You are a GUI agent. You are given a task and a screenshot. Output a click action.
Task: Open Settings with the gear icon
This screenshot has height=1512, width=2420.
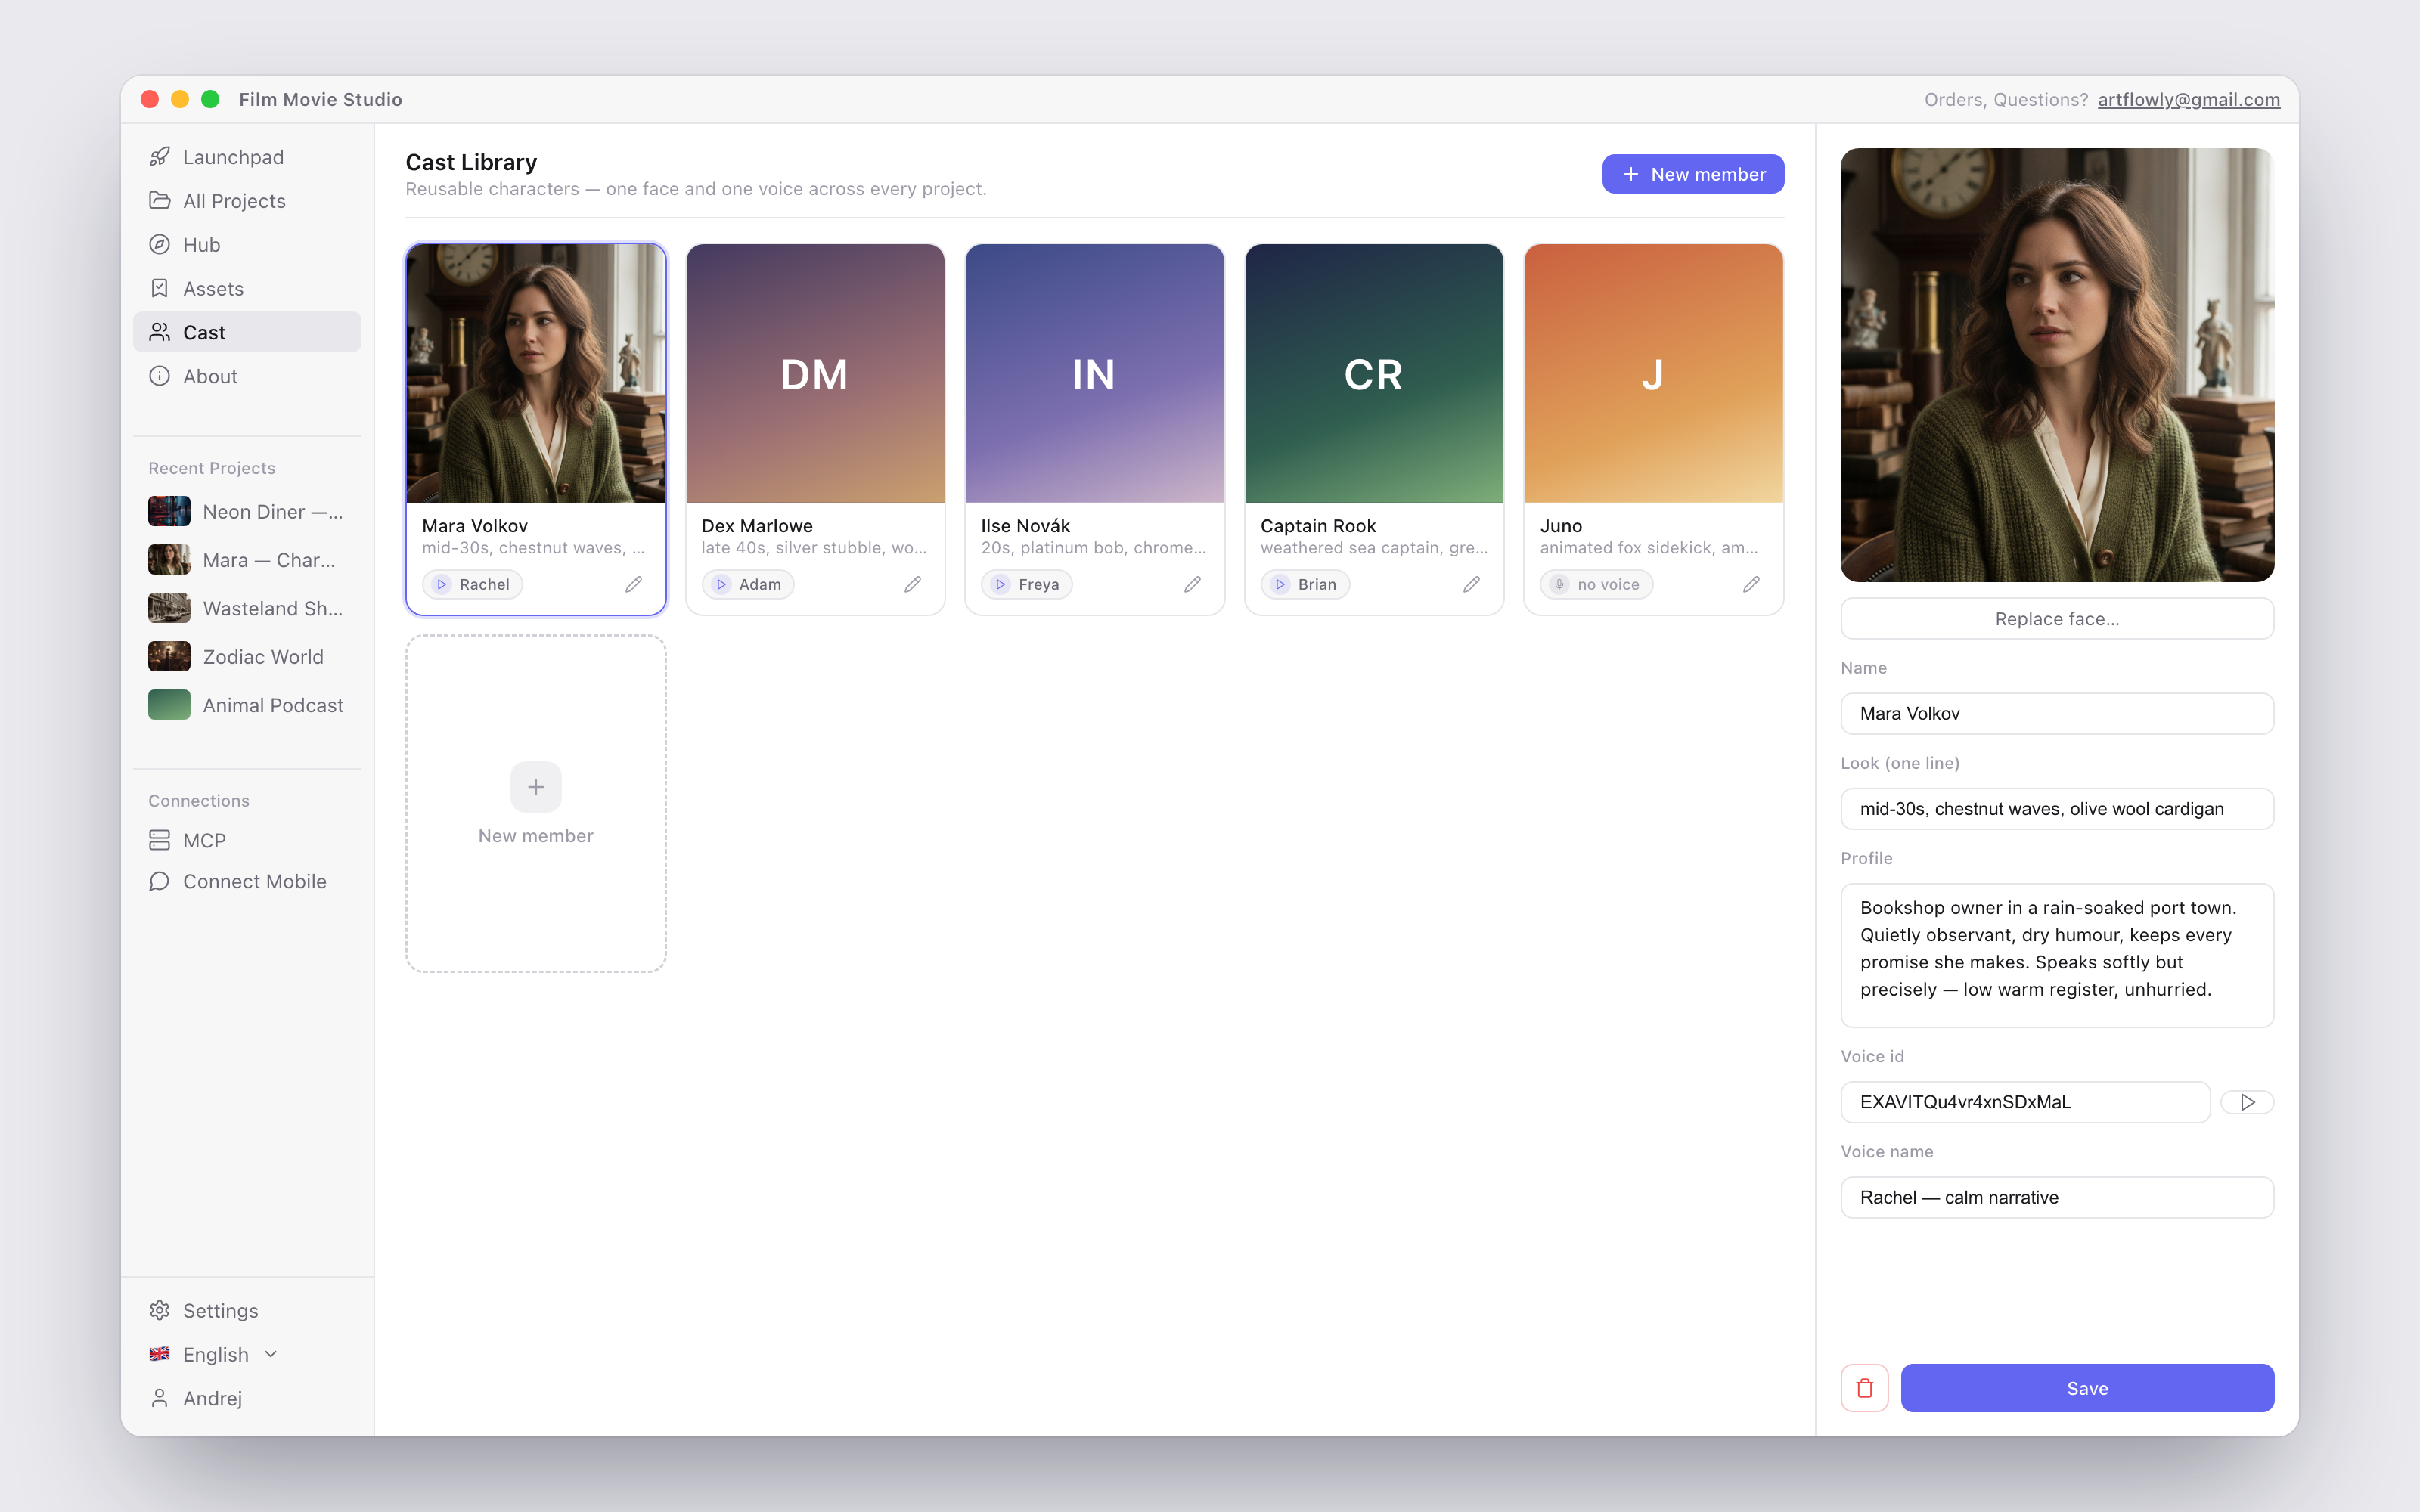(159, 1311)
